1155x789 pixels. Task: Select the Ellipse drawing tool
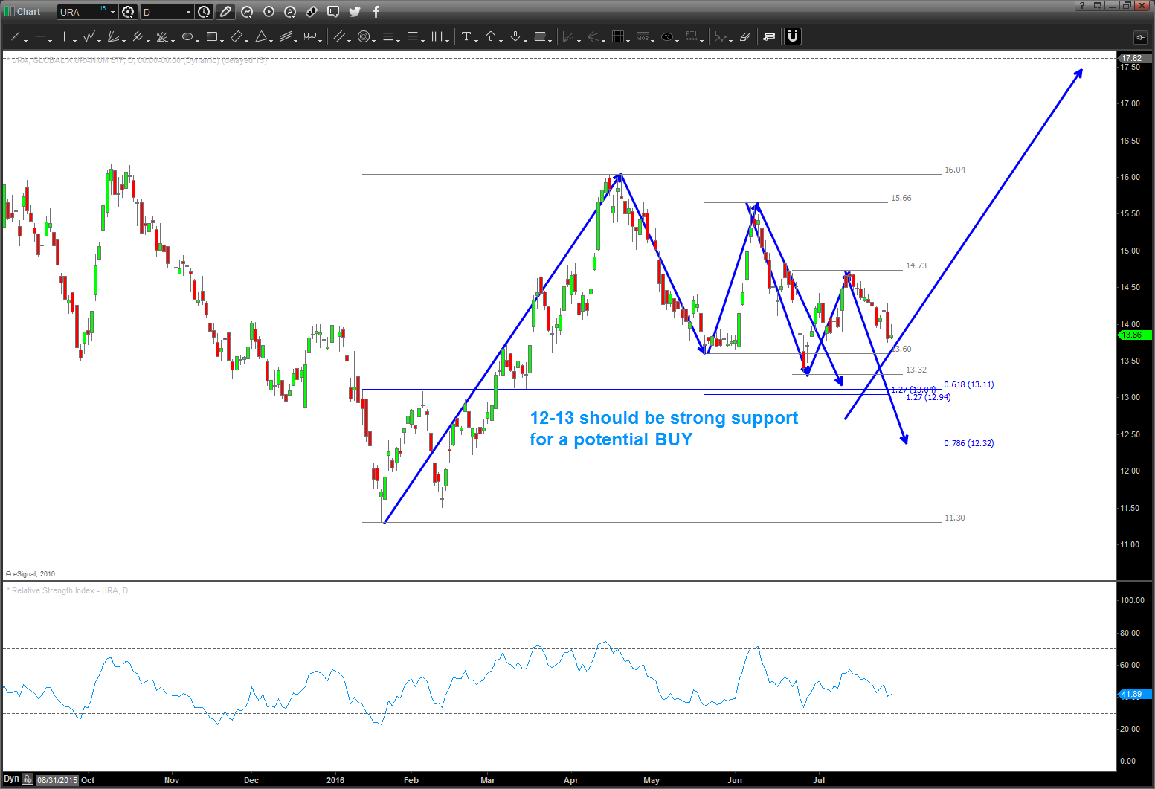(188, 36)
